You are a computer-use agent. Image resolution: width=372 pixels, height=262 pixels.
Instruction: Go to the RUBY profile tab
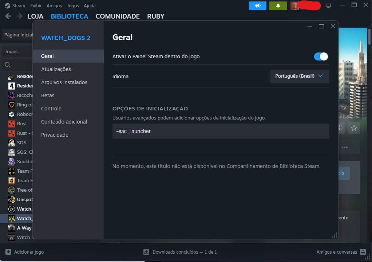[156, 16]
